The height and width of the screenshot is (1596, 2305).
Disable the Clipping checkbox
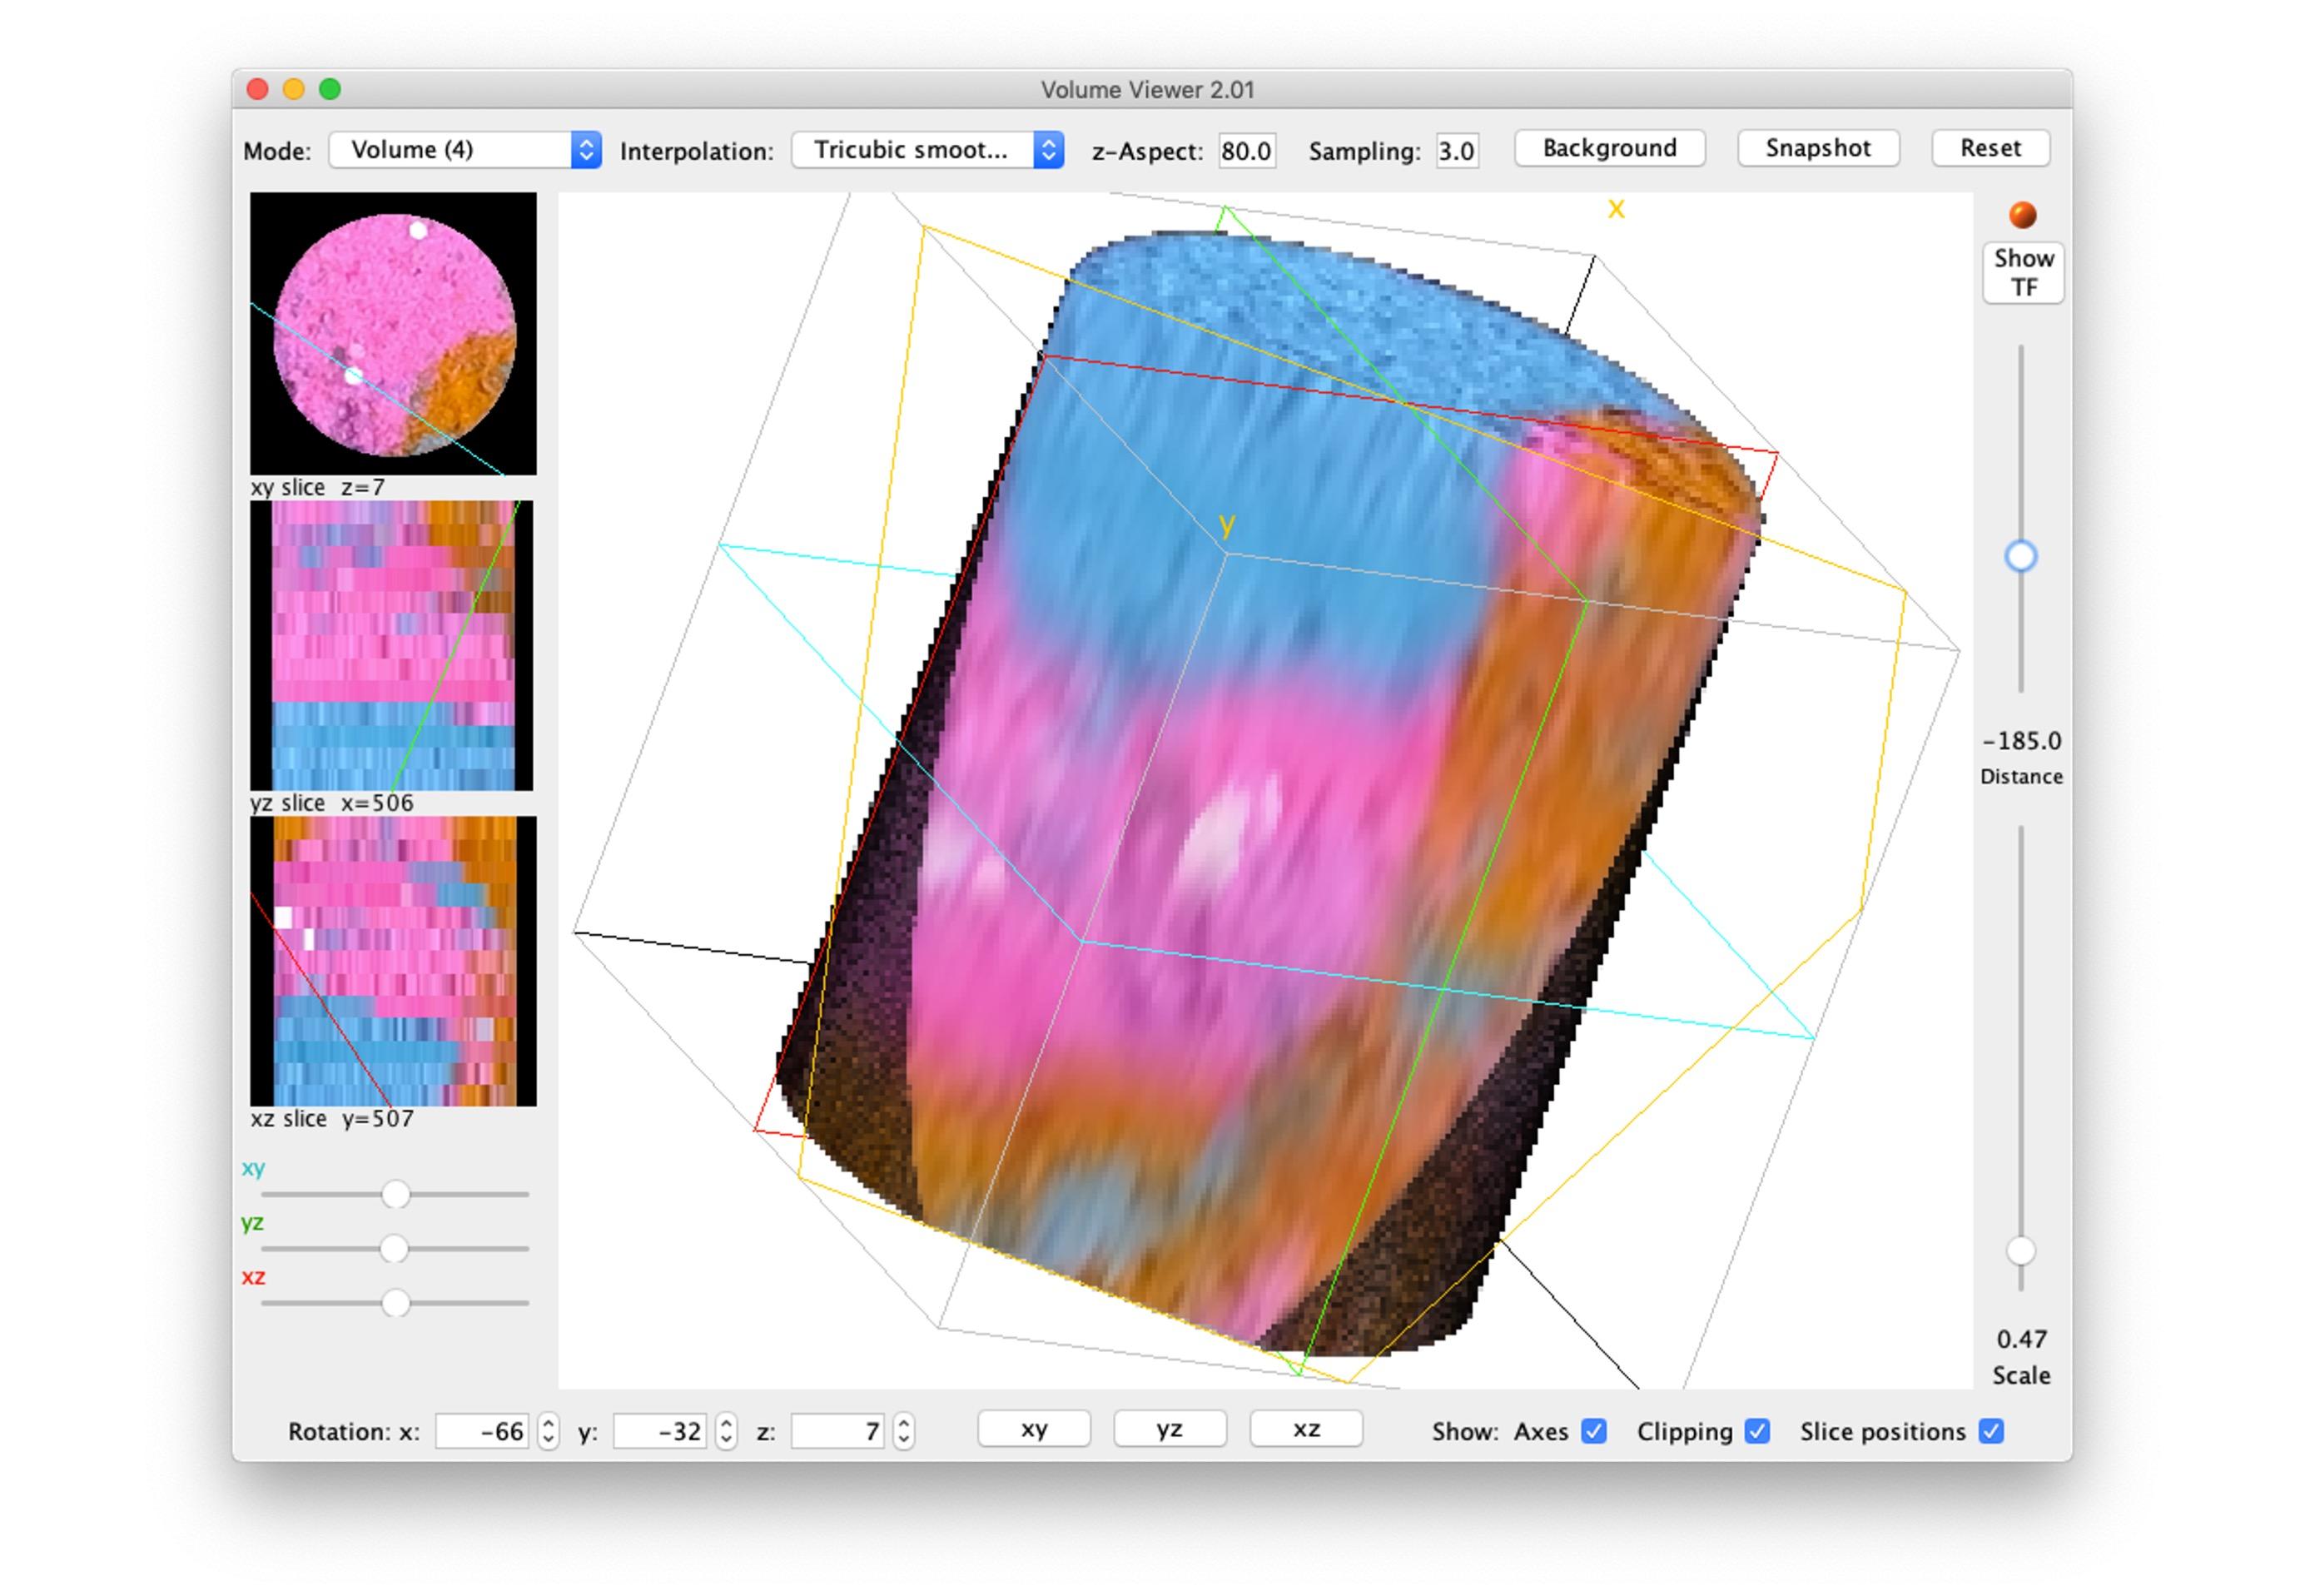point(1756,1431)
